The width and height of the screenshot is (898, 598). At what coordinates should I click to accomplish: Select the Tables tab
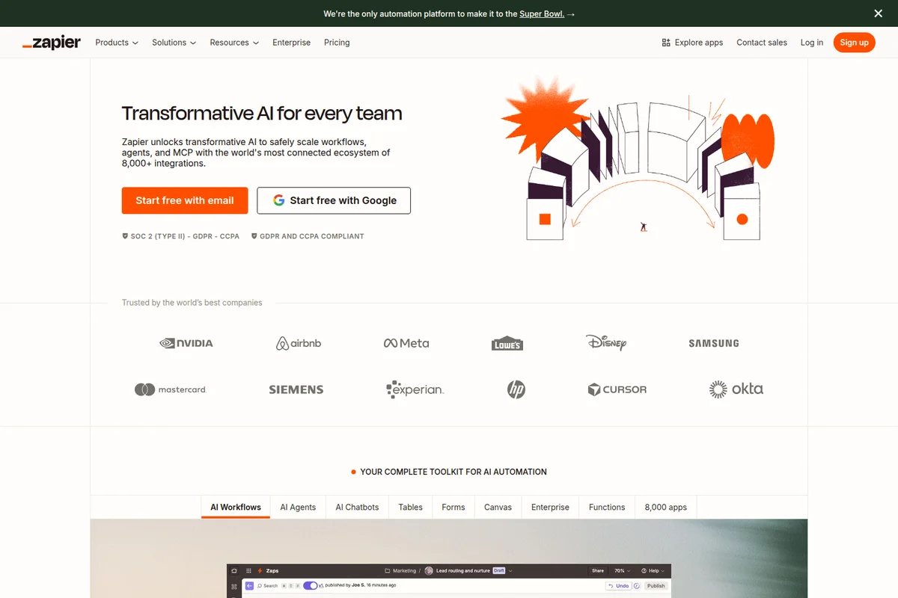[410, 507]
